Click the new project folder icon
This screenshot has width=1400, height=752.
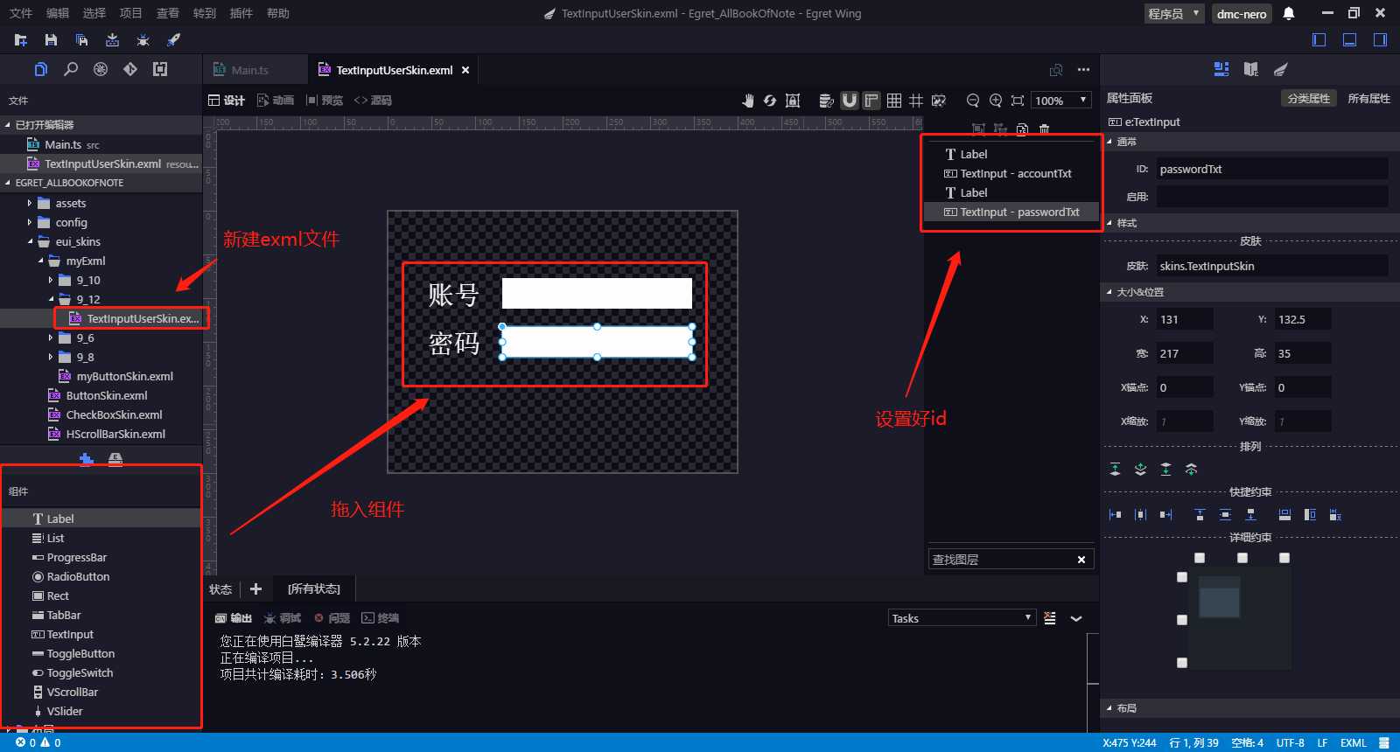click(x=21, y=40)
